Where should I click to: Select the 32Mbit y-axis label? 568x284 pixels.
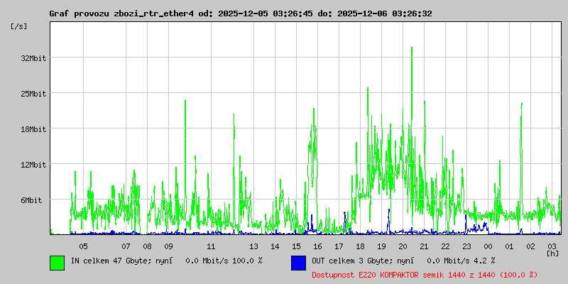point(33,58)
